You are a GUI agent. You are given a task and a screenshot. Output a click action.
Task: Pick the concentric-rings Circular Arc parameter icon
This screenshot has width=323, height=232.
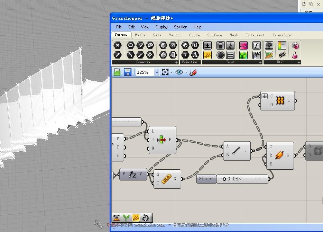140,45
